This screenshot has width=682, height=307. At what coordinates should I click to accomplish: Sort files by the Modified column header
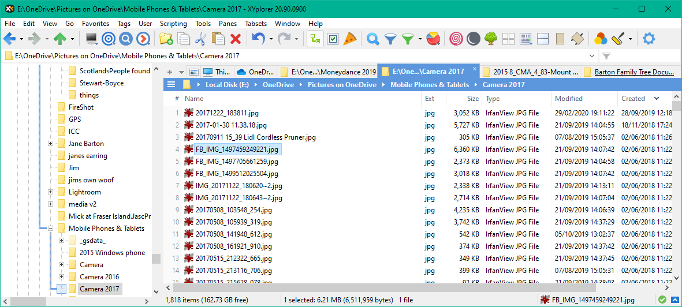[568, 99]
